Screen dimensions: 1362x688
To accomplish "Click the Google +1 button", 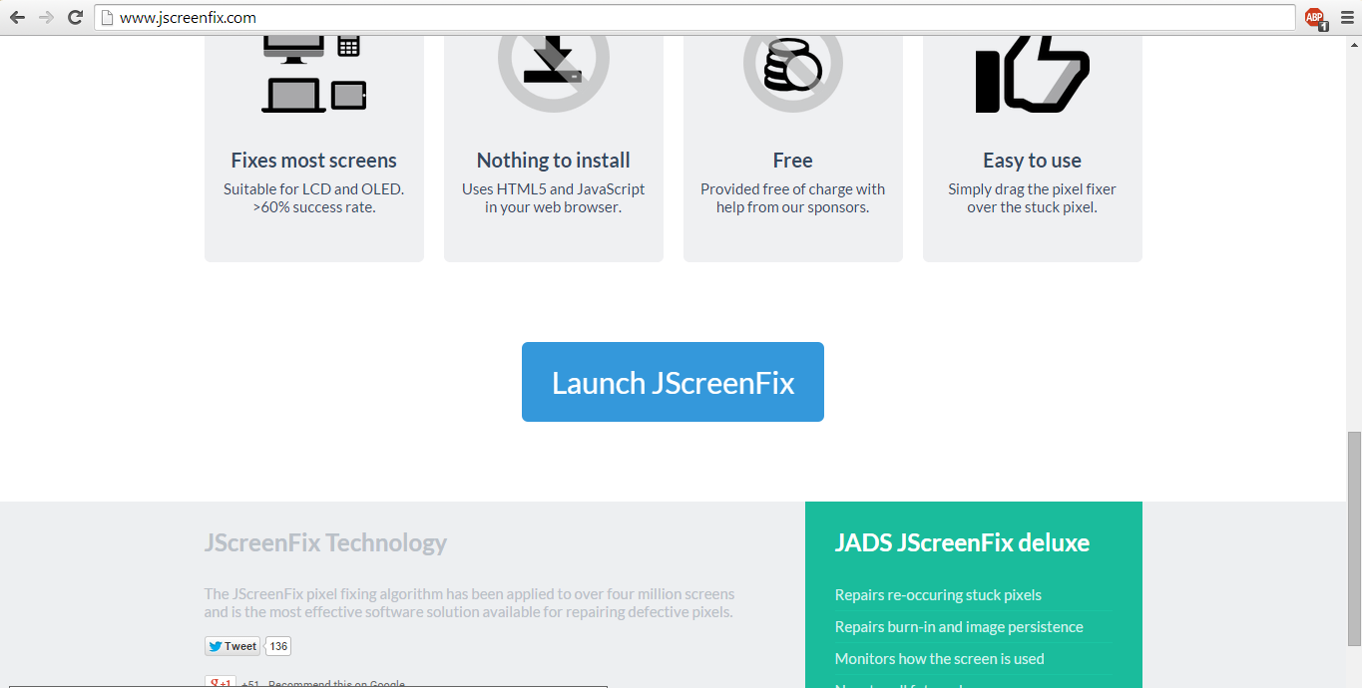I will [220, 682].
